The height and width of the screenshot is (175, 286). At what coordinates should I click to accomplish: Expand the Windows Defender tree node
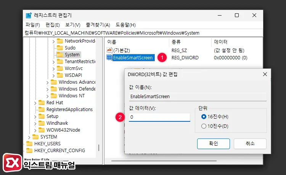[47, 89]
